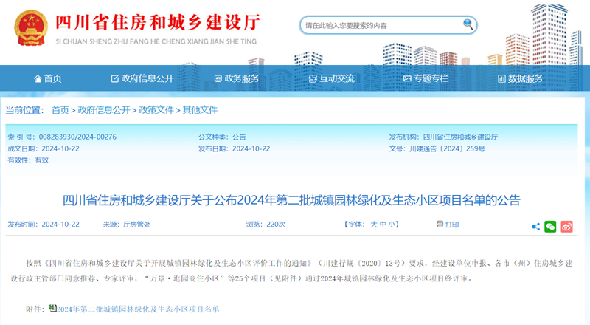
Task: Click the search input field
Action: [x=380, y=25]
